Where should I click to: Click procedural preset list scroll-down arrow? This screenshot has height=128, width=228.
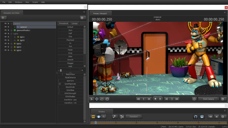coord(84,66)
